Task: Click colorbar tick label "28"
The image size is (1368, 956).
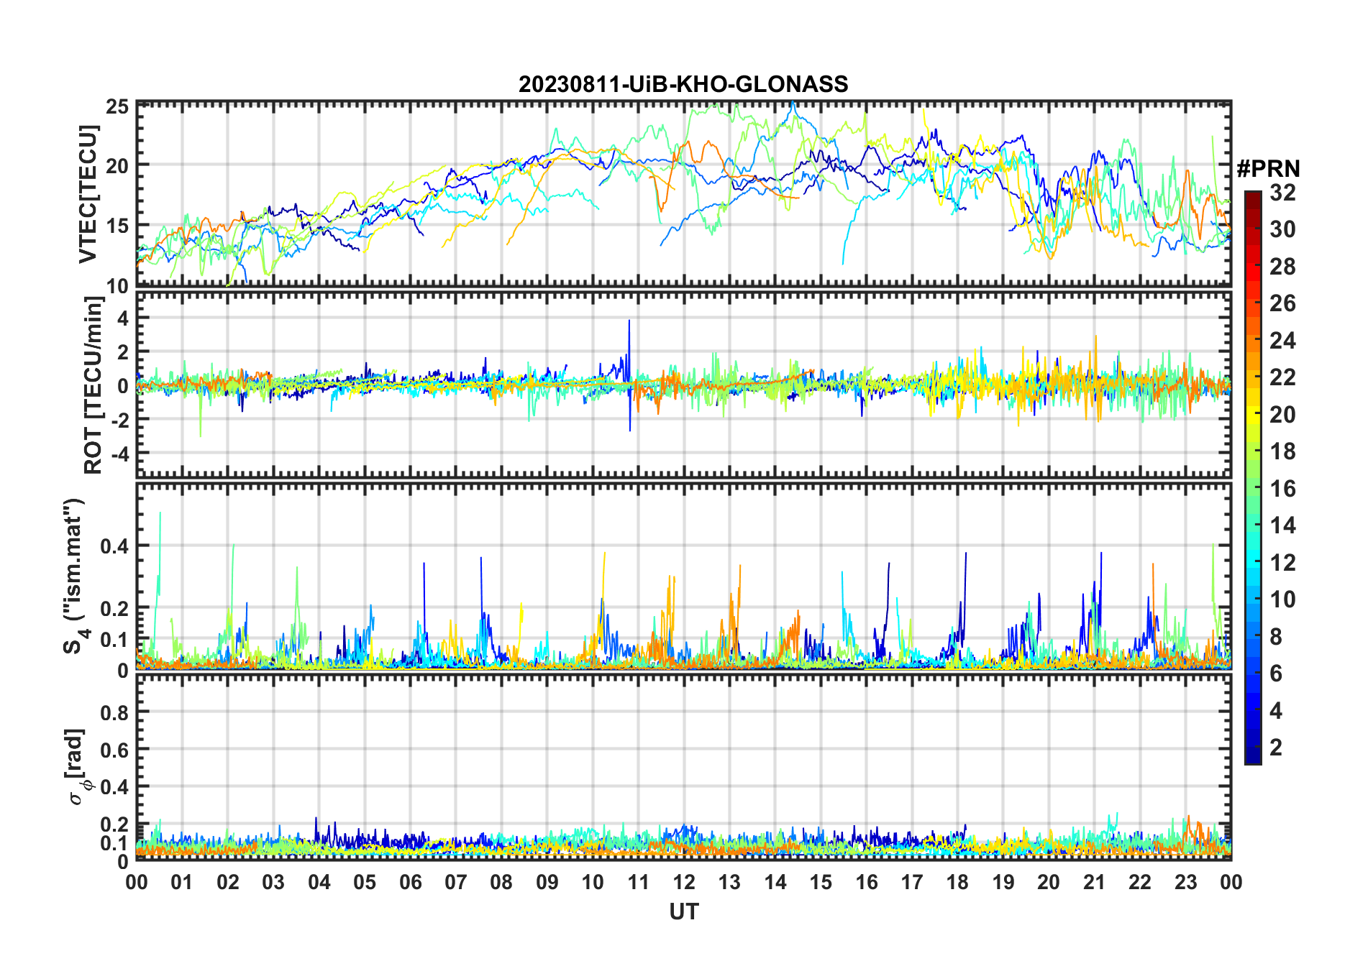Action: 1282,267
